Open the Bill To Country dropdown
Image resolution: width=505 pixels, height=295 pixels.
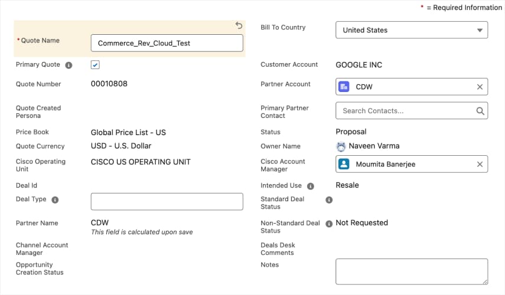[412, 30]
